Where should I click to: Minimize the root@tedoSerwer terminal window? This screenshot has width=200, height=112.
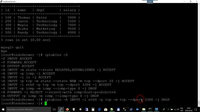[x=184, y=1]
